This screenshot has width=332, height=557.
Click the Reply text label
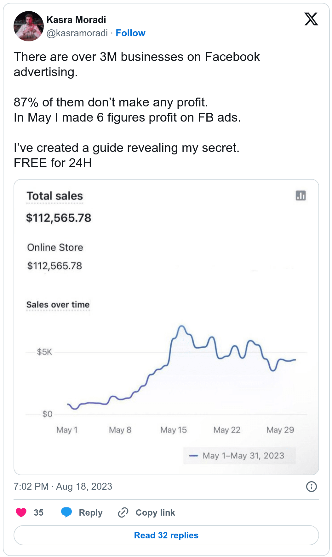tap(91, 512)
